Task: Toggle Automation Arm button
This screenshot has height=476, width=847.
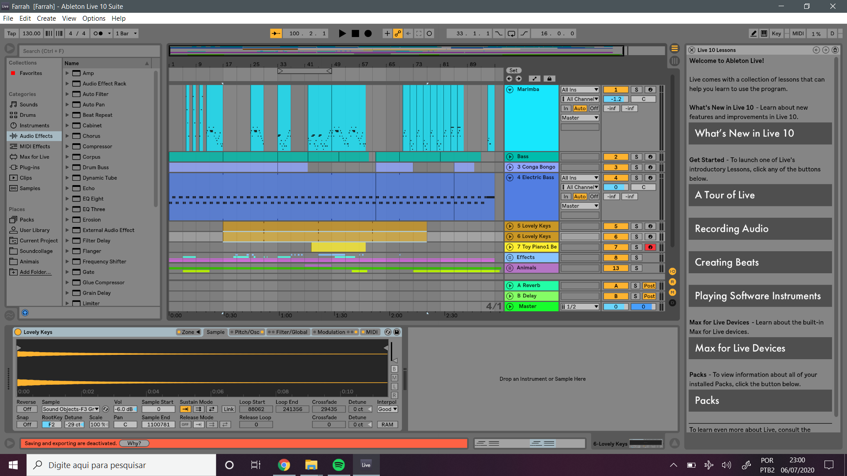Action: point(398,33)
